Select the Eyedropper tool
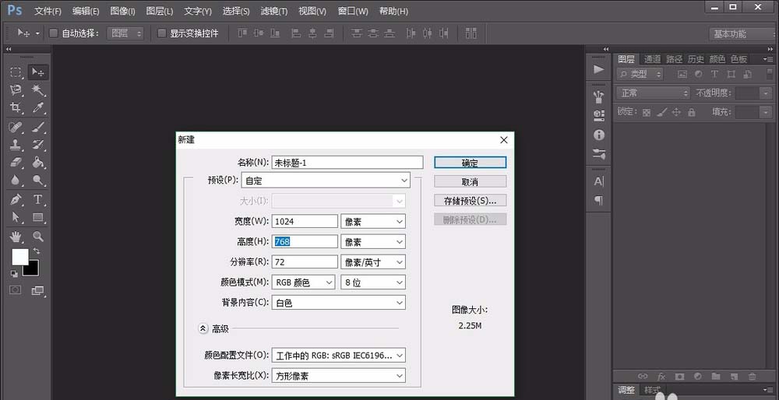The height and width of the screenshot is (400, 779). coord(37,107)
